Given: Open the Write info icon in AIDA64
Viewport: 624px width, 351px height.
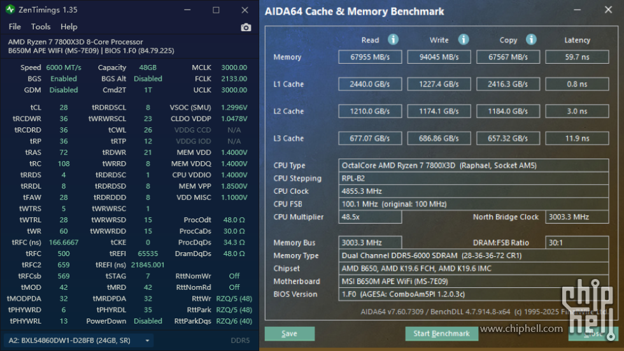Looking at the screenshot, I should click(x=464, y=39).
